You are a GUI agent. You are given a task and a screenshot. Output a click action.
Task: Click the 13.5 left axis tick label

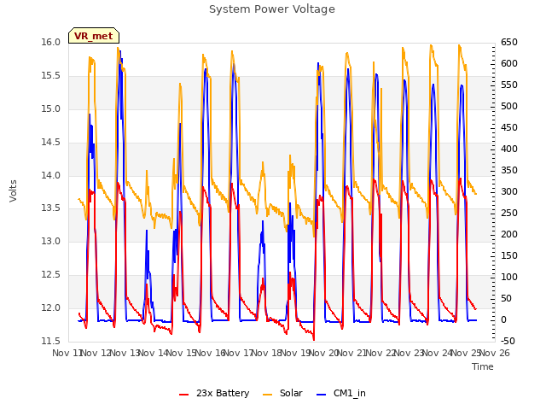tap(50, 208)
